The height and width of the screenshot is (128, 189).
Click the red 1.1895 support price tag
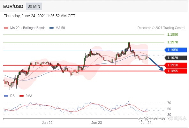pyautogui.click(x=176, y=71)
